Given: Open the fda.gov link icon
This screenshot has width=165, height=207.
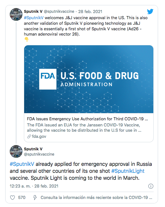Looking at the screenshot, I should [29, 136].
